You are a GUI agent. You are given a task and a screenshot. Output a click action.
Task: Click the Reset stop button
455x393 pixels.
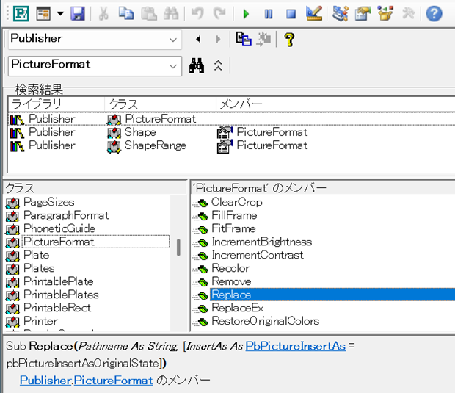[x=291, y=14]
